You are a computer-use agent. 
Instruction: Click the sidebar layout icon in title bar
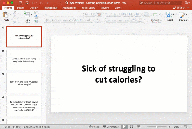[21, 3]
